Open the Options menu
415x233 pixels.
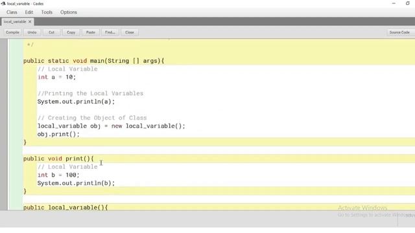pos(69,12)
